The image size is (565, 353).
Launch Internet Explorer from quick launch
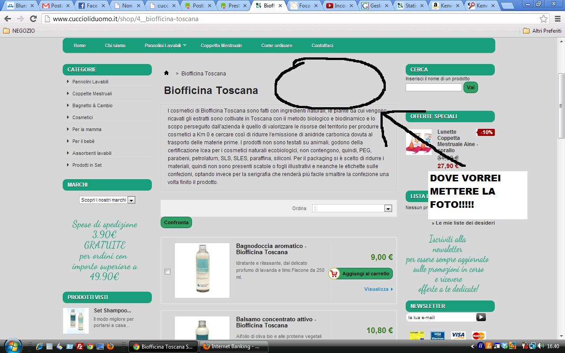coord(40,346)
